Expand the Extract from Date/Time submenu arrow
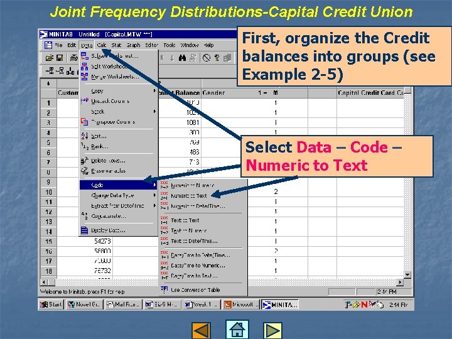The height and width of the screenshot is (339, 452). [x=155, y=205]
